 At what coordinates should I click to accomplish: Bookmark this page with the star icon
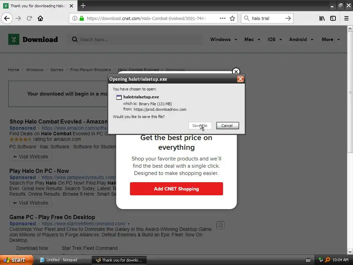232,18
